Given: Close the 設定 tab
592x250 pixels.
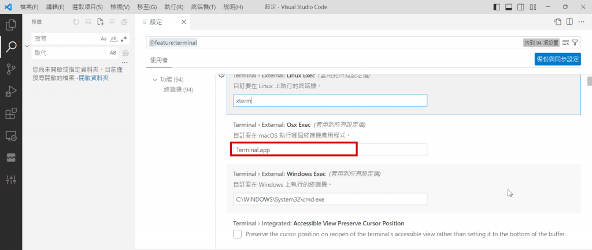Looking at the screenshot, I should [x=183, y=22].
